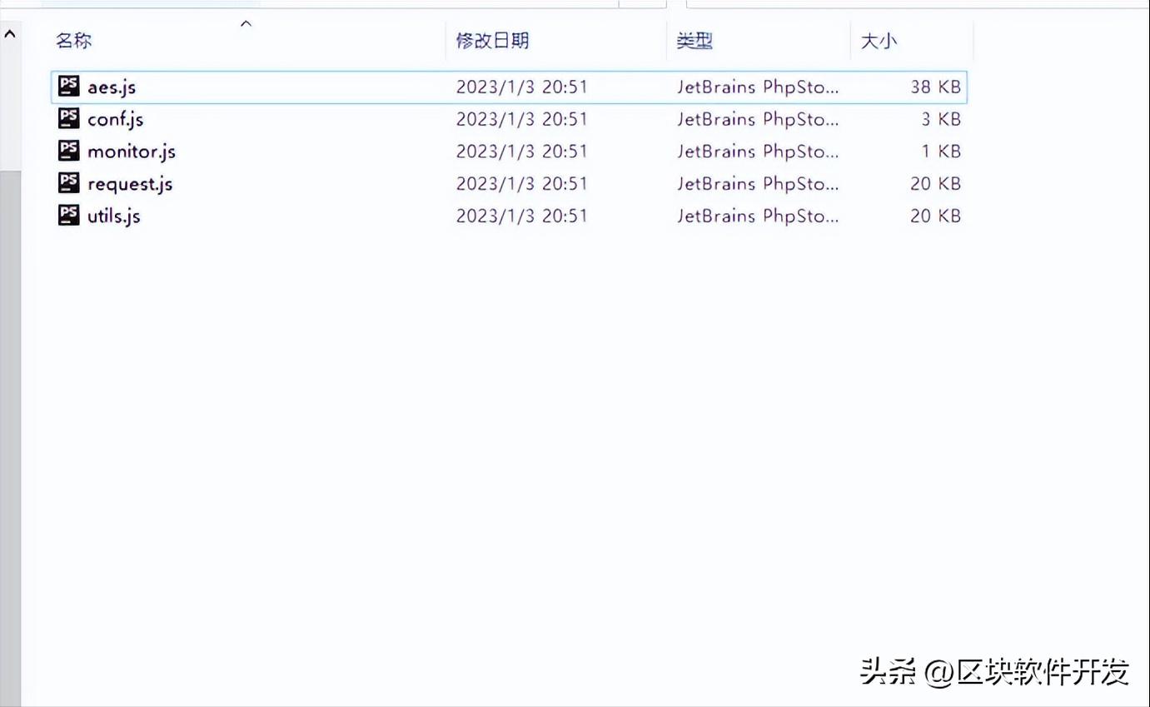This screenshot has width=1150, height=707.
Task: Select the file name aes.js
Action: click(112, 87)
